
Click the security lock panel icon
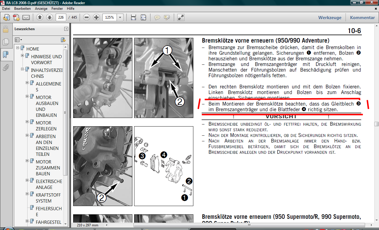click(5, 29)
